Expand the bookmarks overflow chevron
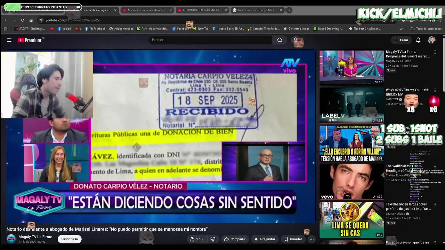The height and width of the screenshot is (250, 445). pos(401,29)
